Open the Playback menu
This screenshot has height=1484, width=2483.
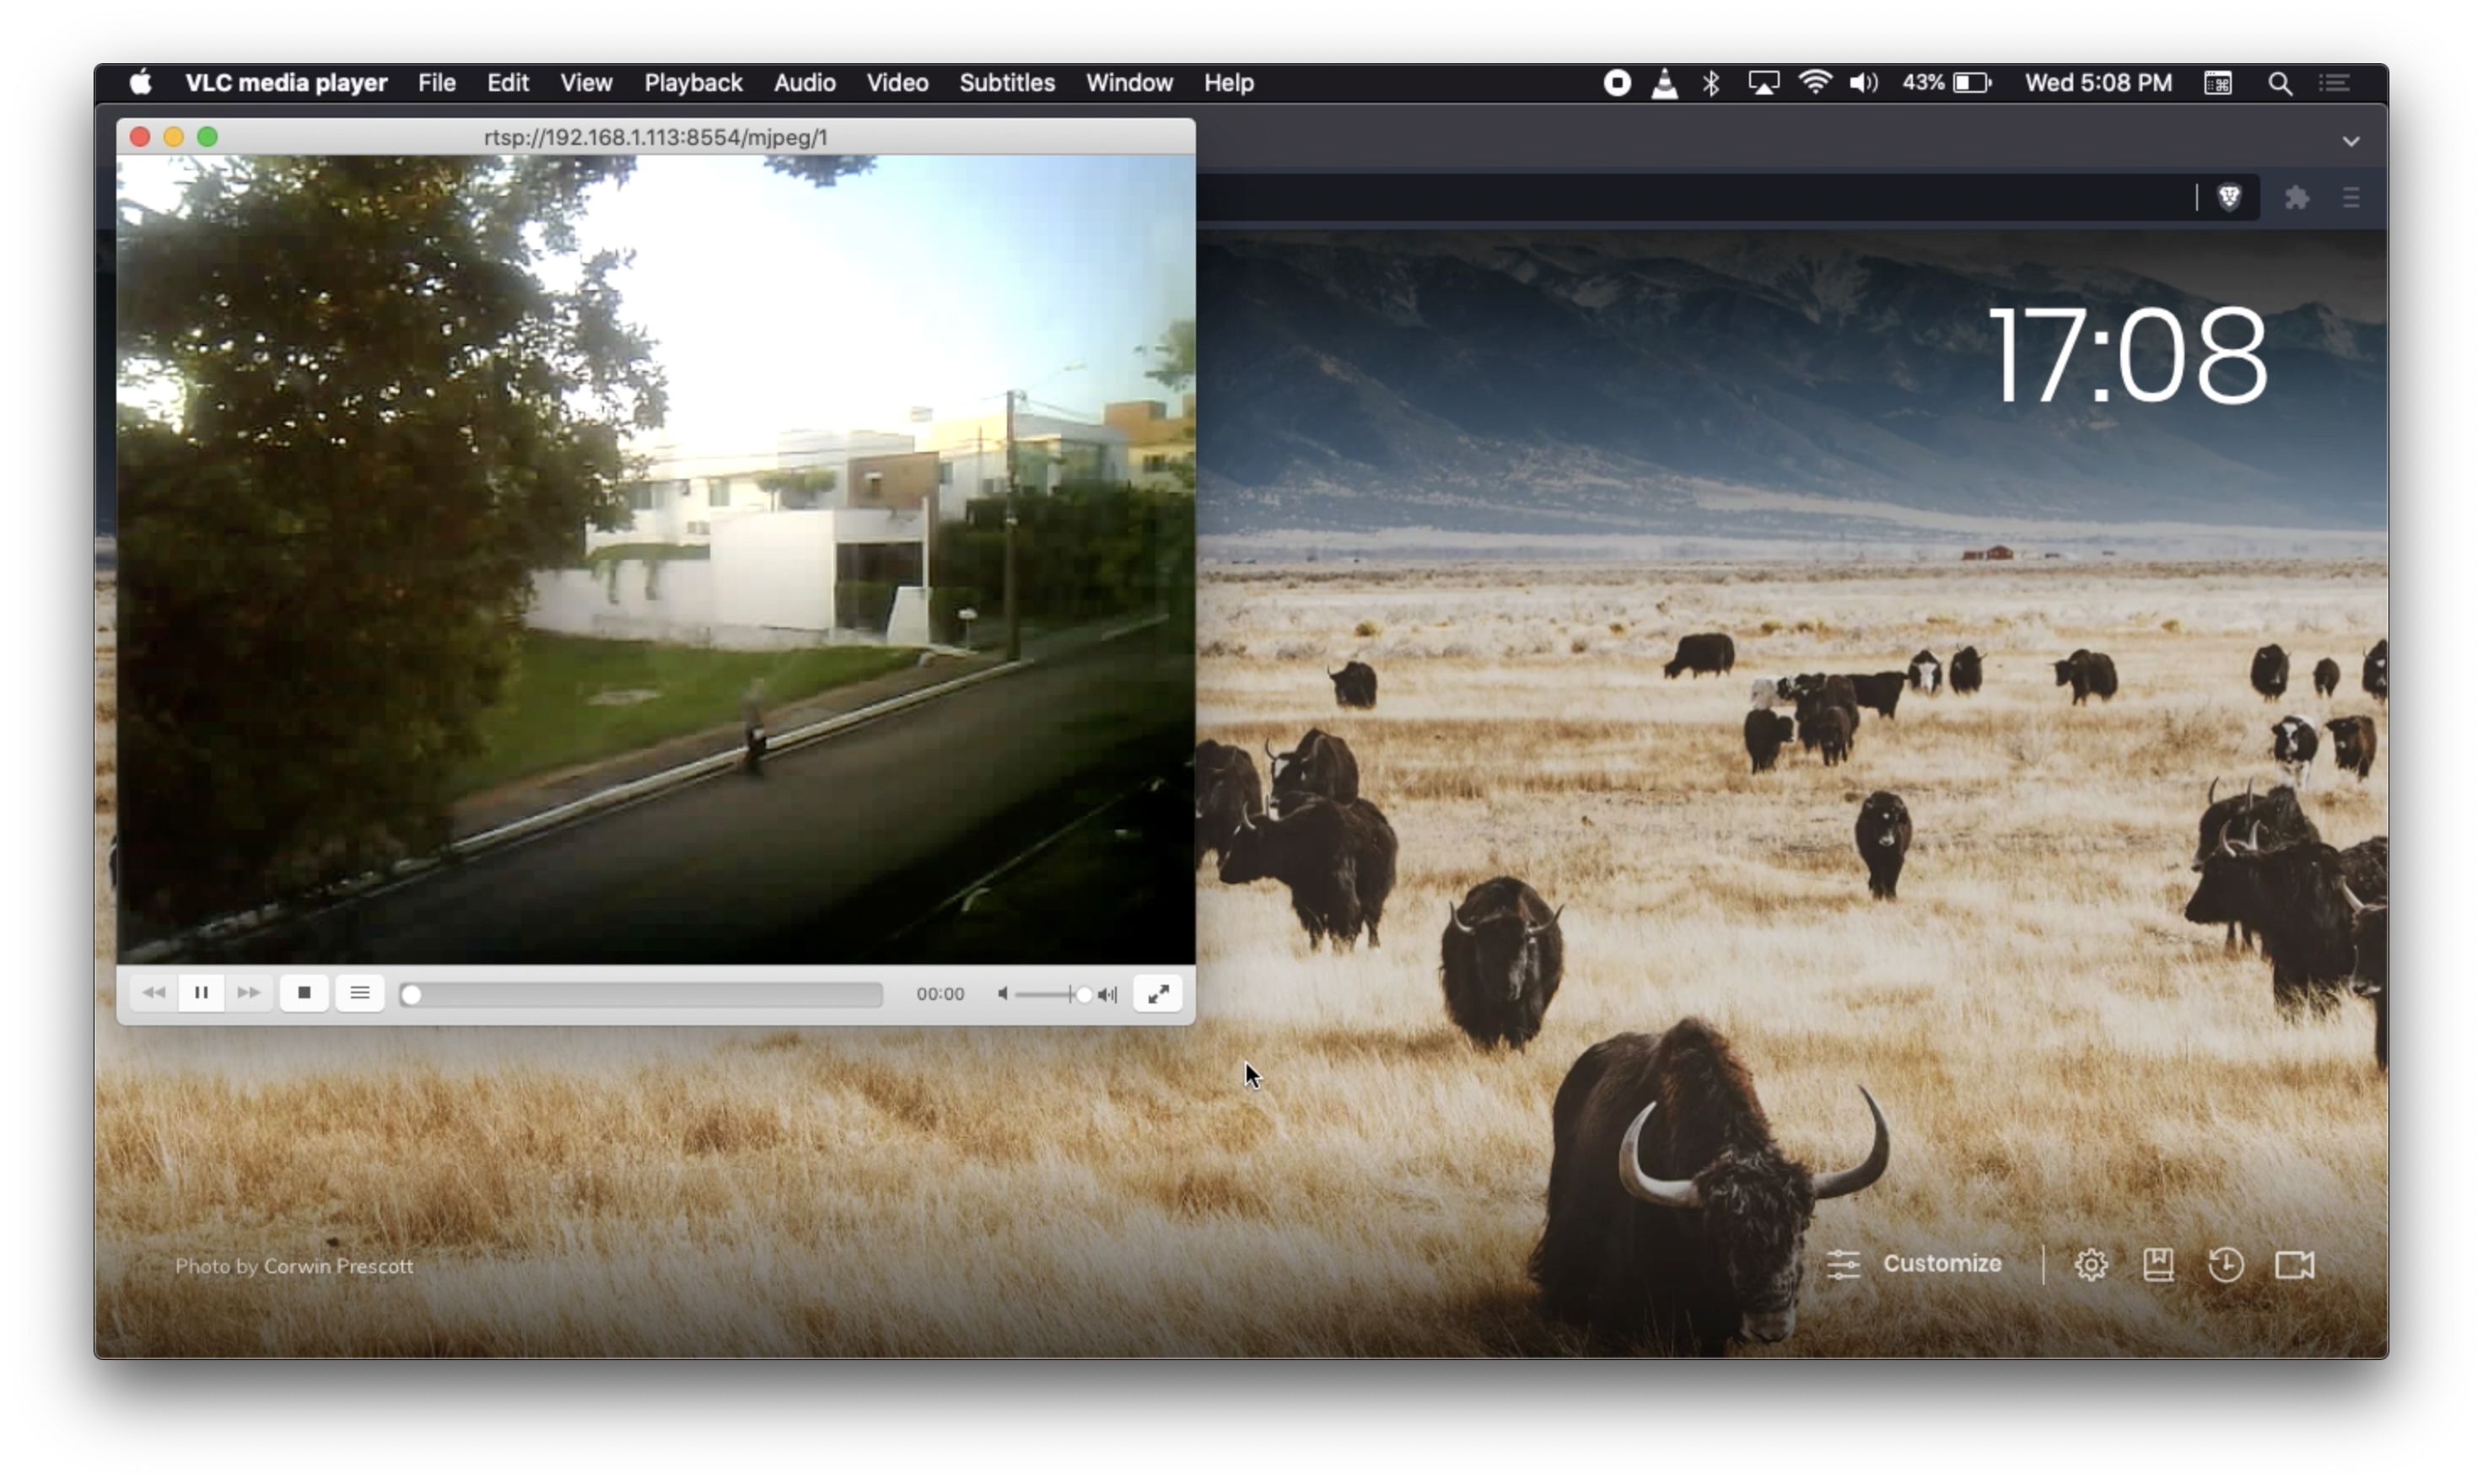tap(693, 83)
